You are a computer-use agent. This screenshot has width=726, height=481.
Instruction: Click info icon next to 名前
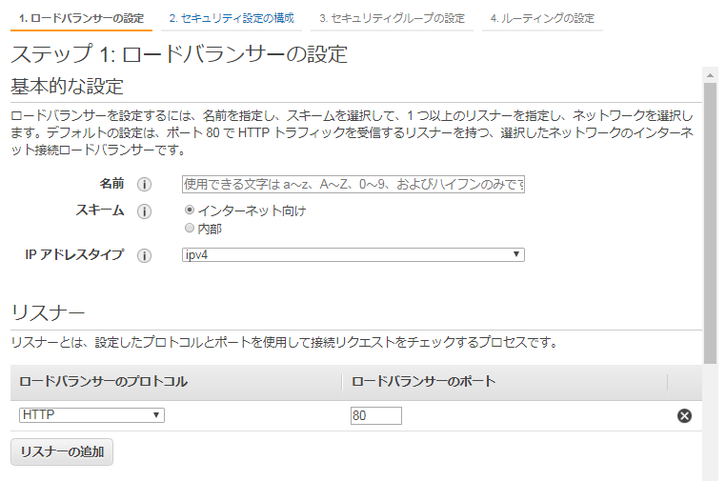145,185
